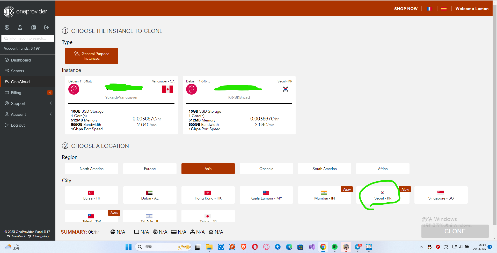Click the page's vertical scrollbar
The width and height of the screenshot is (497, 253).
point(495,103)
